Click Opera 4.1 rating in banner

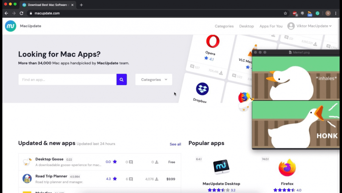click(209, 59)
